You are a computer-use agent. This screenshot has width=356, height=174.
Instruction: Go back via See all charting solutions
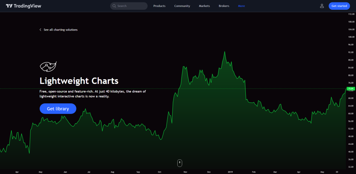58,30
